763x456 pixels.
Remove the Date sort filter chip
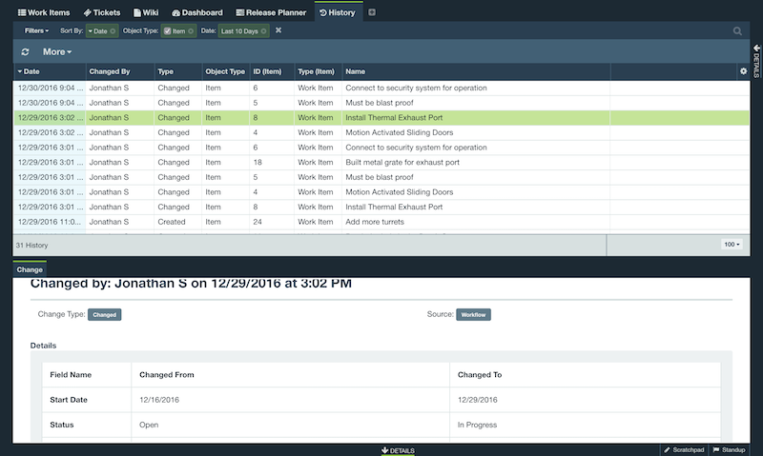pos(113,31)
